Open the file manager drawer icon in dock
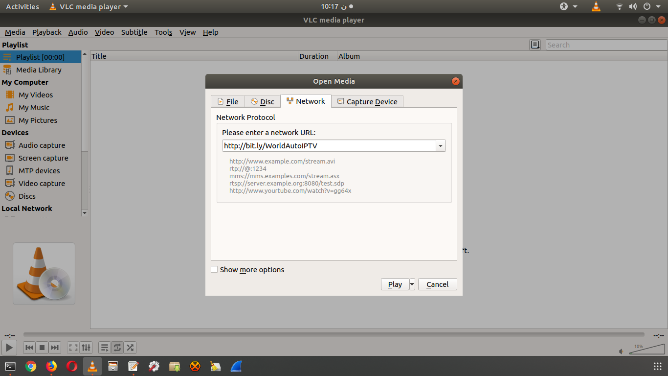The image size is (668, 376). coord(113,366)
